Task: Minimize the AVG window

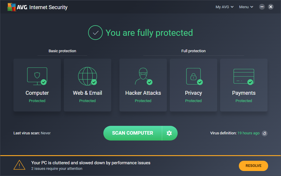Action: pyautogui.click(x=262, y=7)
